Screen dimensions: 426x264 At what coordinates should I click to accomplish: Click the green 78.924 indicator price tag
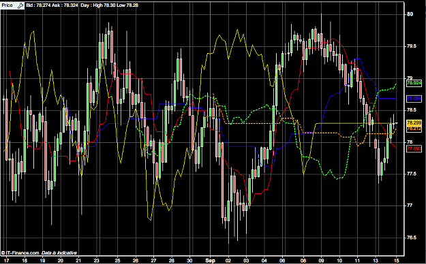tap(414, 83)
